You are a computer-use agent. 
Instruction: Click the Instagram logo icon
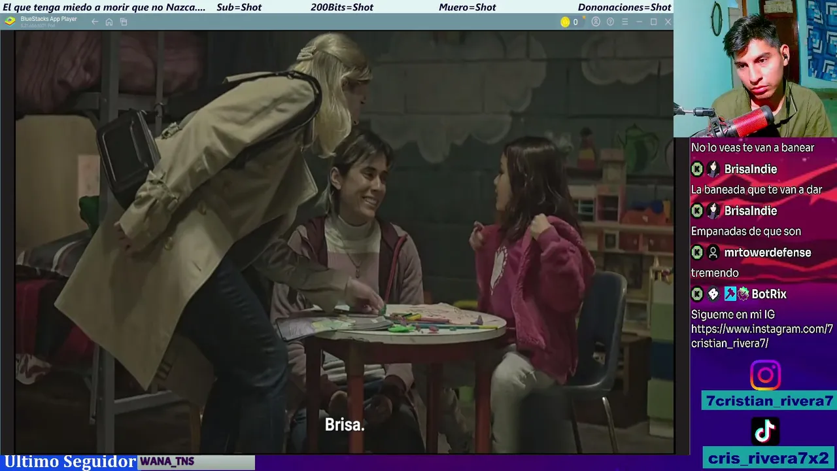[765, 375]
